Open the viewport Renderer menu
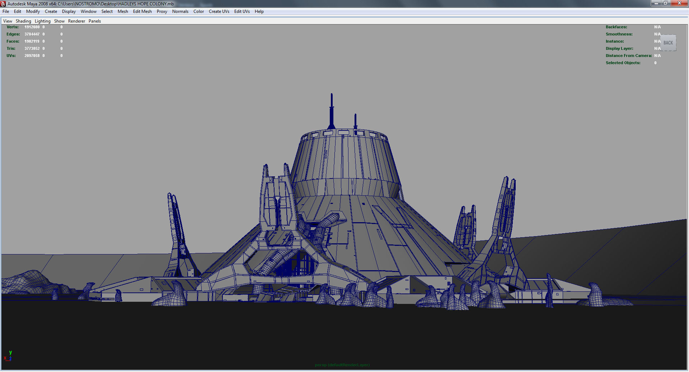Screen dimensions: 689x372 (x=77, y=21)
